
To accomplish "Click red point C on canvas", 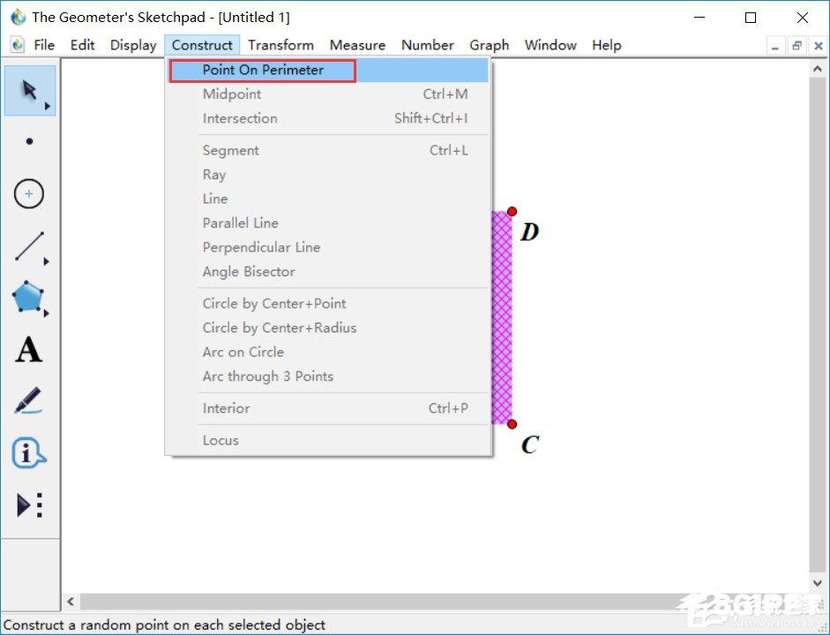I will [x=512, y=424].
